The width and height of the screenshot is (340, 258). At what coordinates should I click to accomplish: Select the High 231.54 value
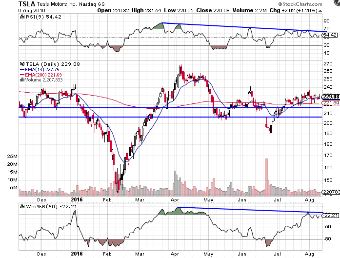click(146, 10)
